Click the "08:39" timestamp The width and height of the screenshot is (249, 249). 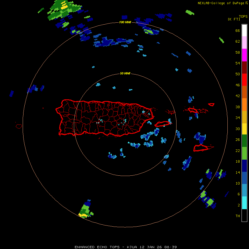click(x=171, y=247)
